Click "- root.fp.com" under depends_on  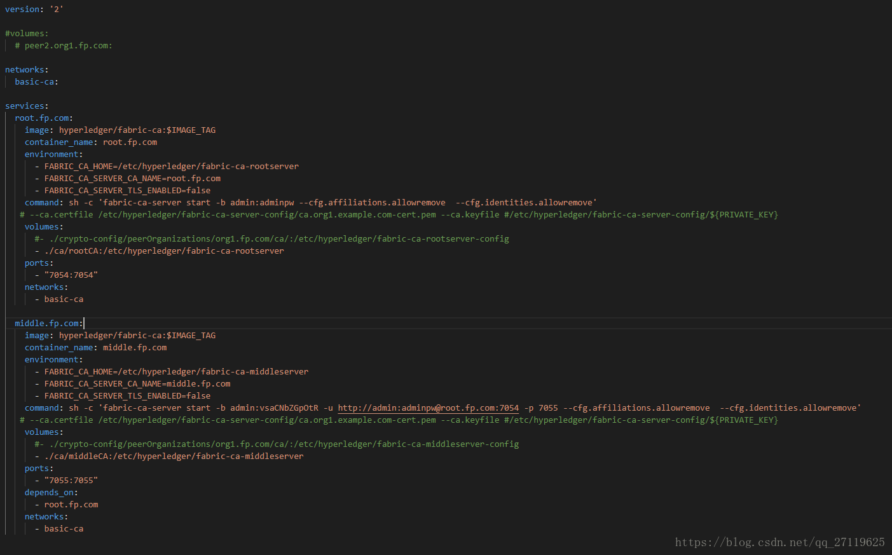[67, 504]
